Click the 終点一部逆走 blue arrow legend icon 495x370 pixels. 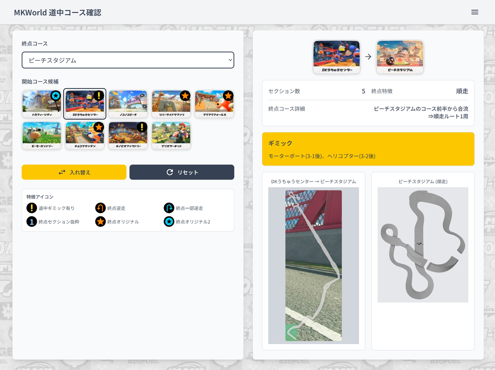pos(168,208)
